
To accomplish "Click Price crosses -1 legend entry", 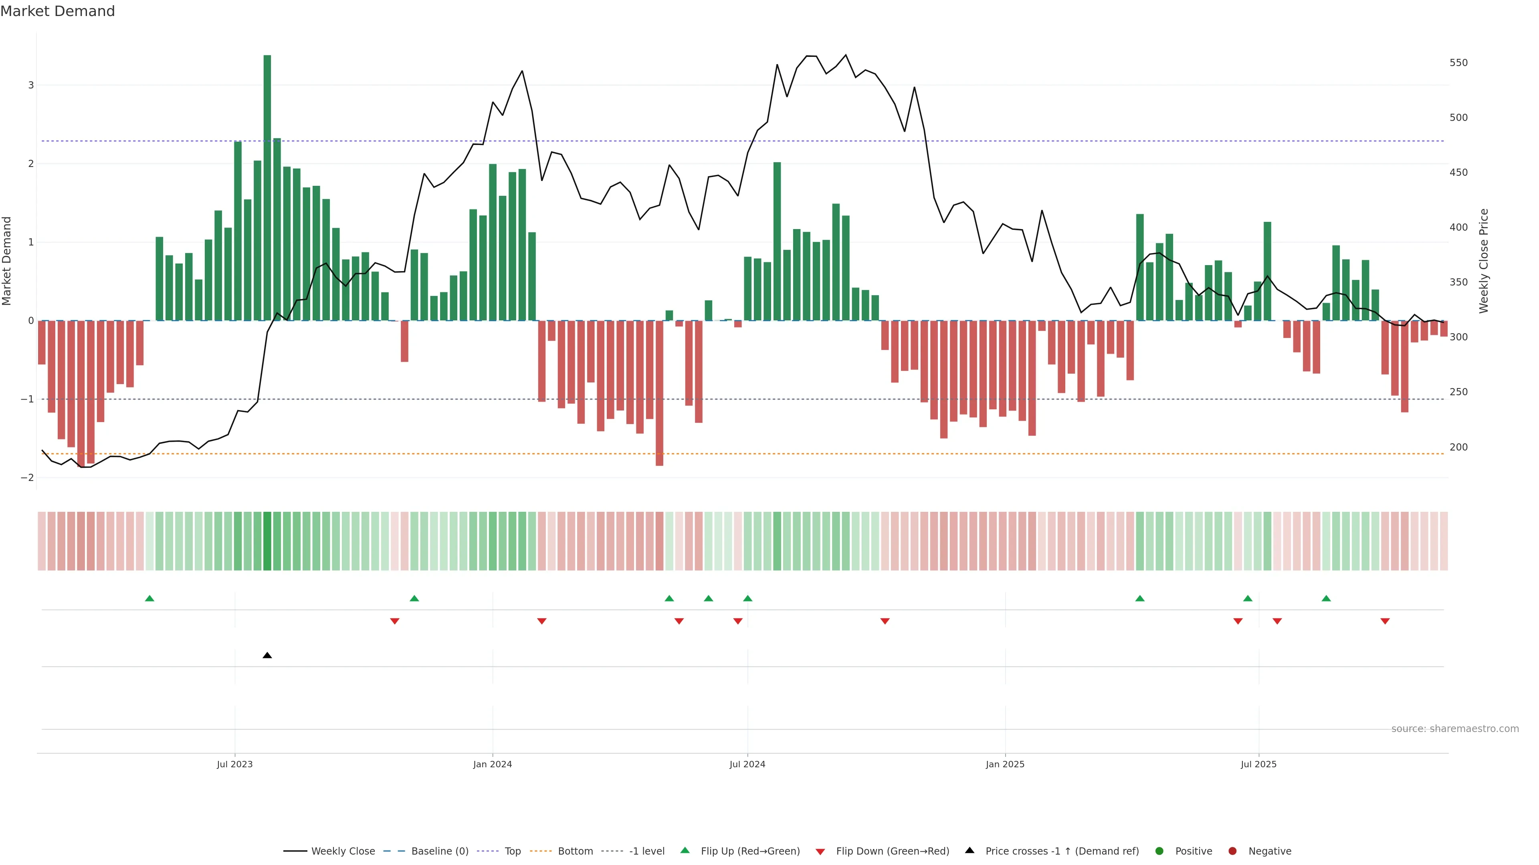I will (1062, 851).
